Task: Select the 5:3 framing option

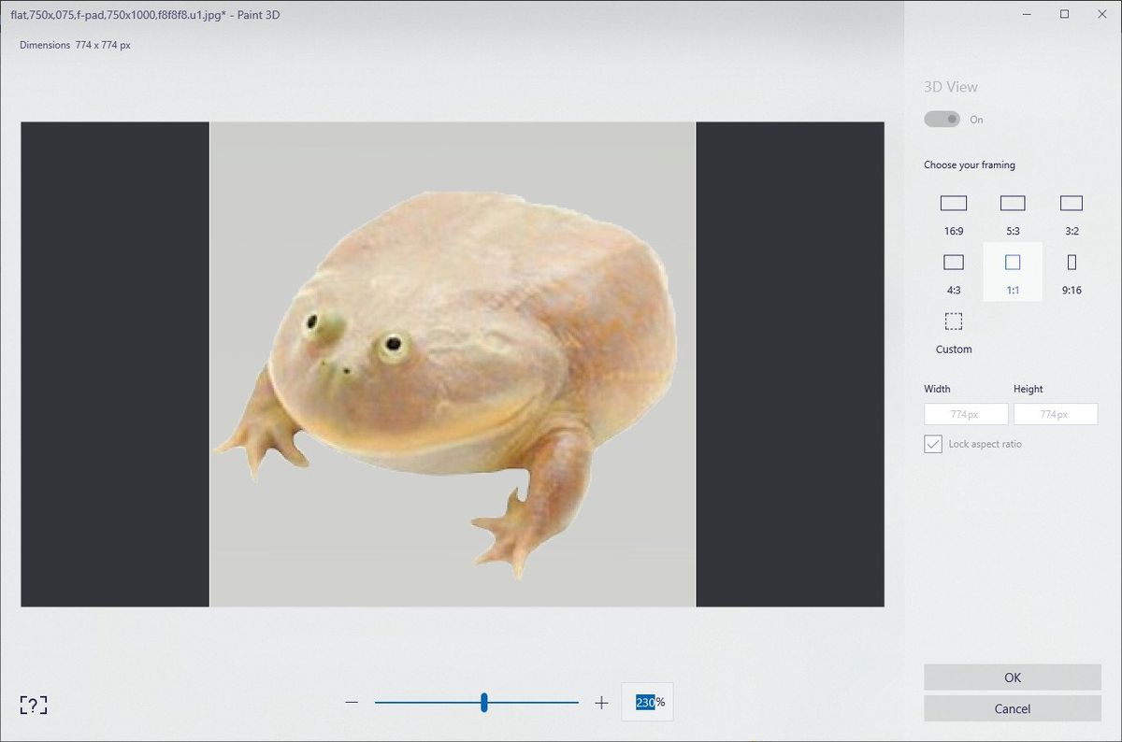Action: [1012, 203]
